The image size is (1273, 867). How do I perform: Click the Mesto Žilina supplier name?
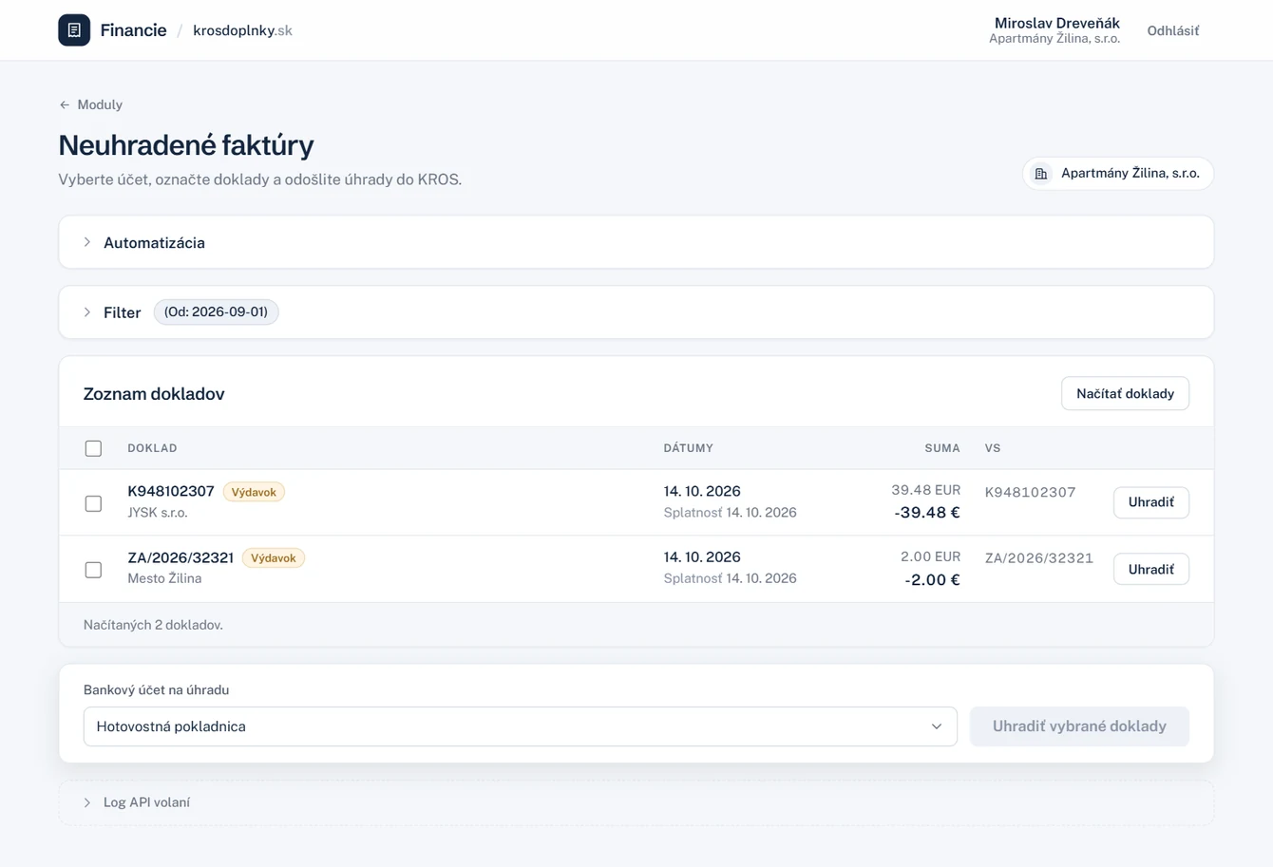[x=164, y=578]
